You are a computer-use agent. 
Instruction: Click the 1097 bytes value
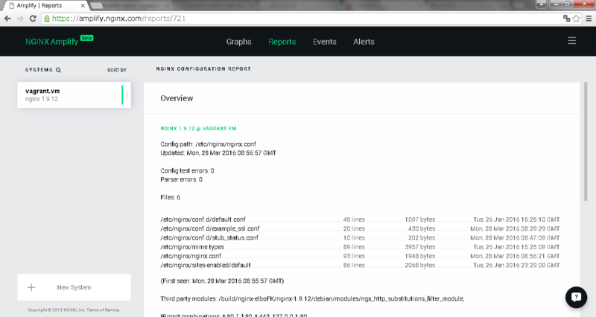click(419, 220)
